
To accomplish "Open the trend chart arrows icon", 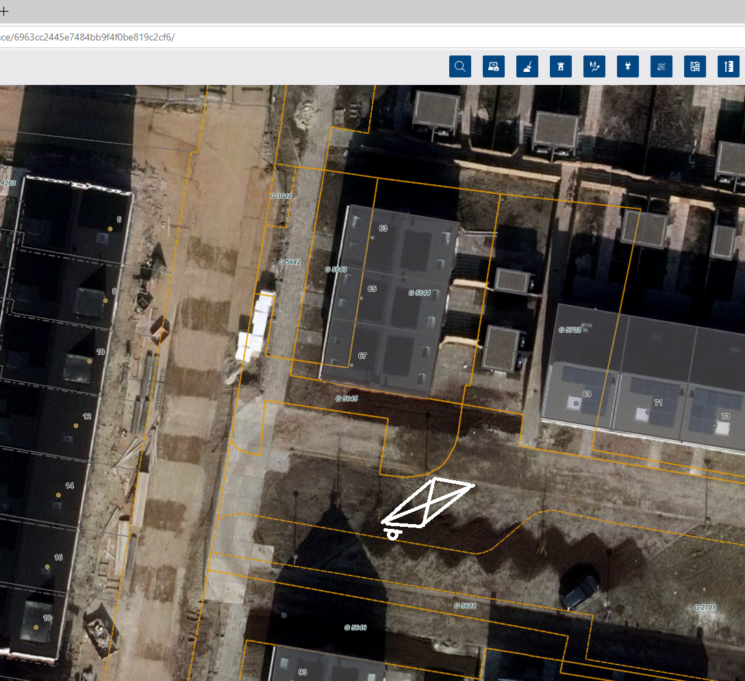I will (594, 66).
